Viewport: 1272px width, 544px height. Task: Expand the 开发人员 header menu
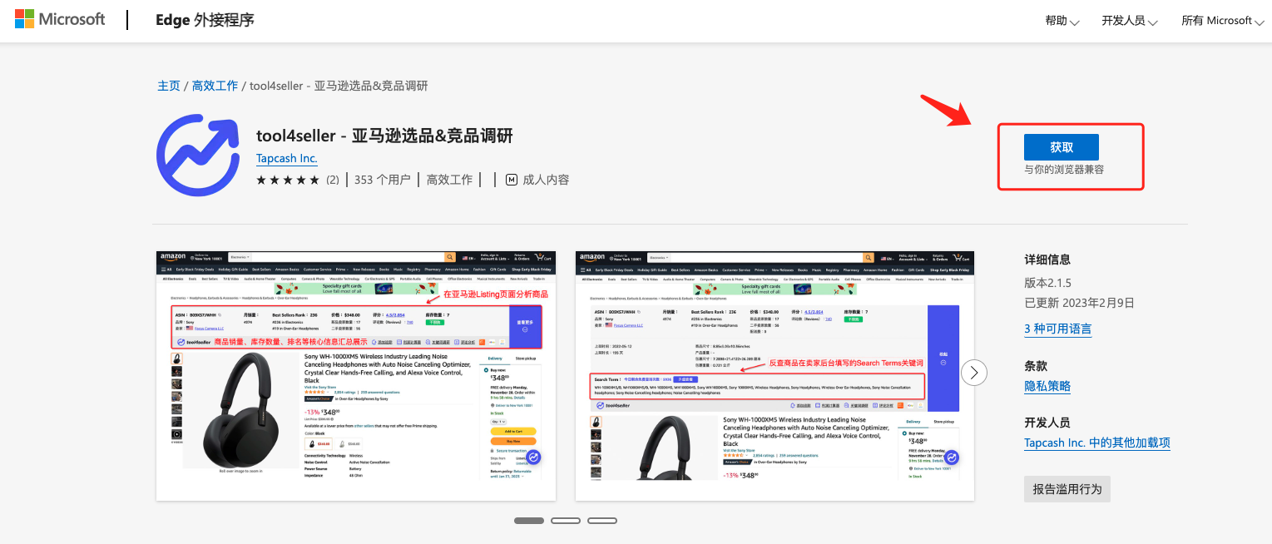(1130, 21)
